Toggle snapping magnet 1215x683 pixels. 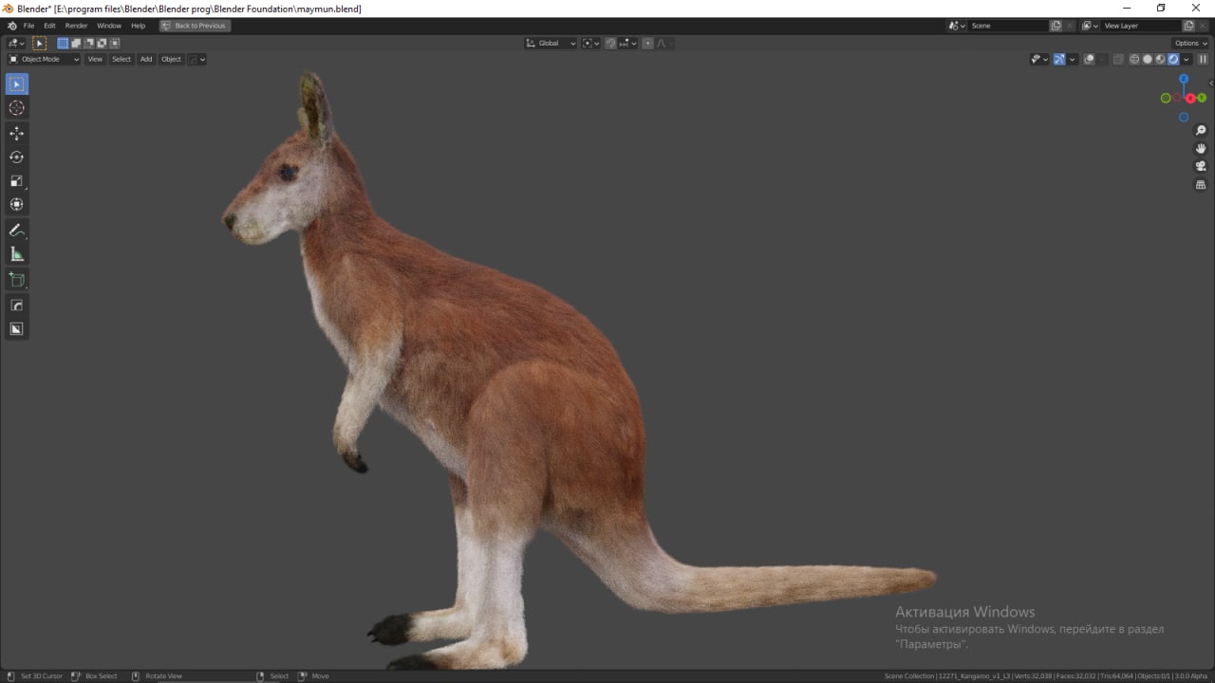(x=610, y=43)
